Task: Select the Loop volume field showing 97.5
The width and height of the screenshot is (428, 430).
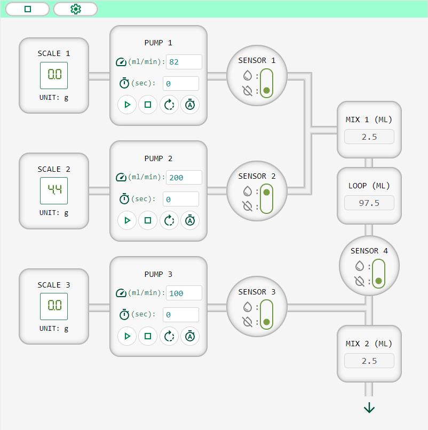Action: coord(369,203)
